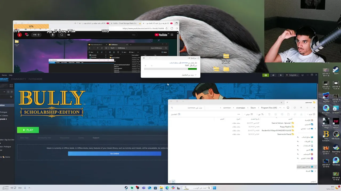Add a new tab in File Explorer

pyautogui.click(x=281, y=102)
